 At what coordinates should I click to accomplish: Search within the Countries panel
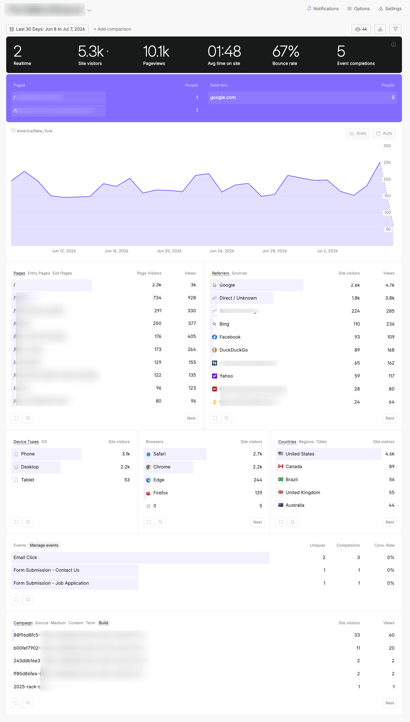293,522
